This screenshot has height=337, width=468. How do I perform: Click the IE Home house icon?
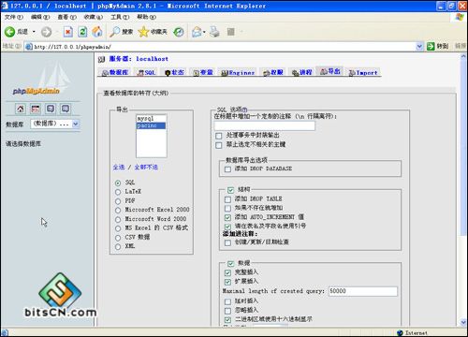[97, 32]
